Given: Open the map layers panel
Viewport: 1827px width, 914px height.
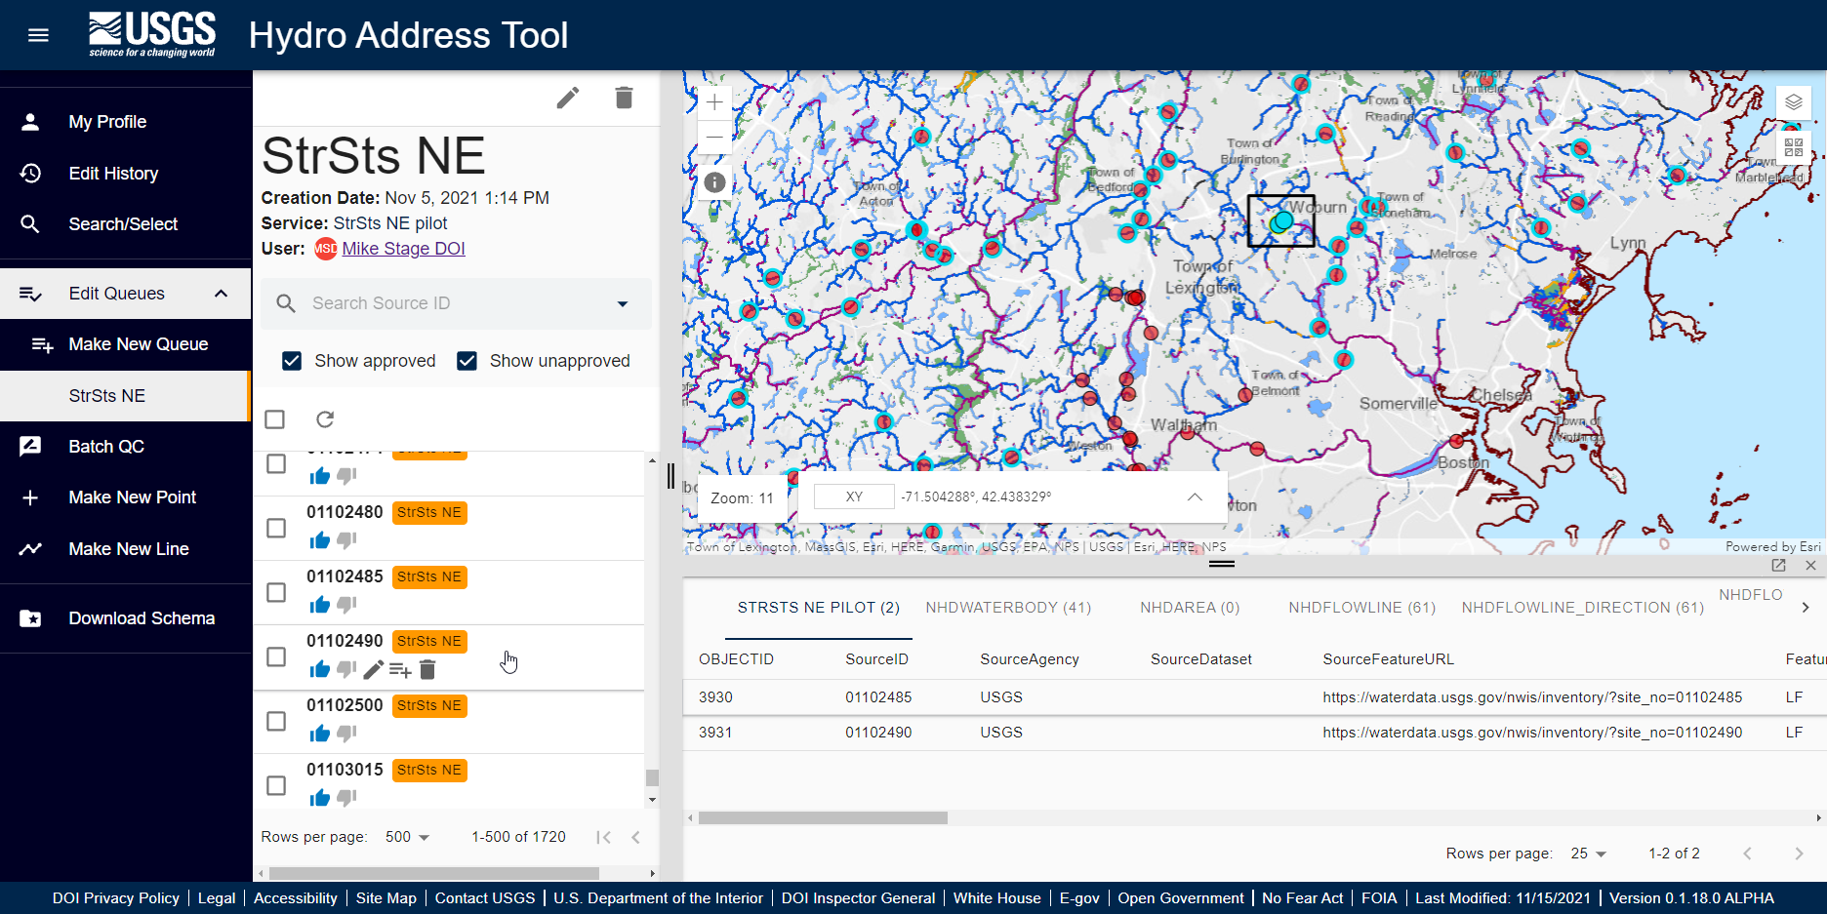Looking at the screenshot, I should pos(1793,101).
